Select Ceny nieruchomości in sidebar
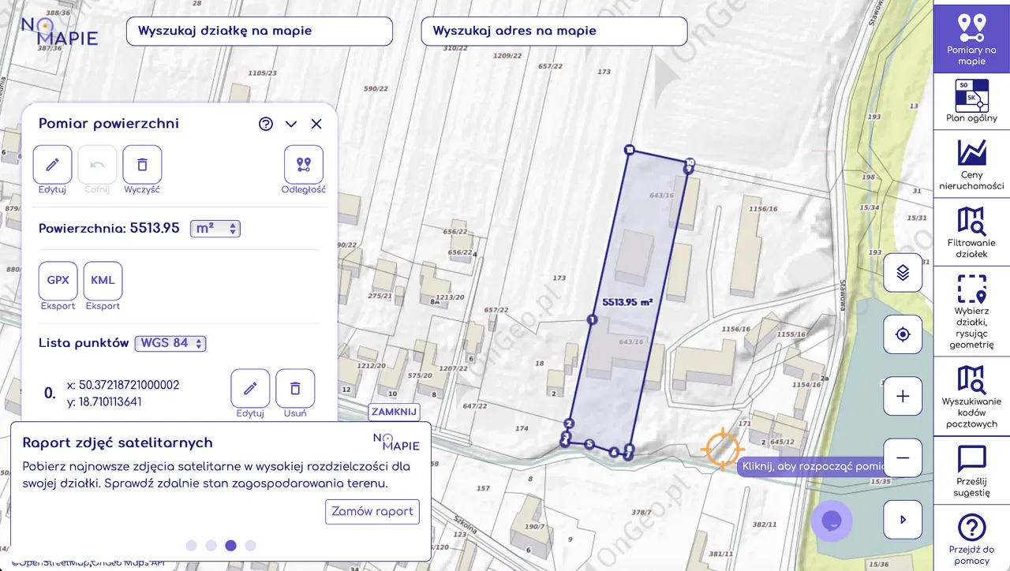Screen dimensions: 1010x571 coord(971,164)
